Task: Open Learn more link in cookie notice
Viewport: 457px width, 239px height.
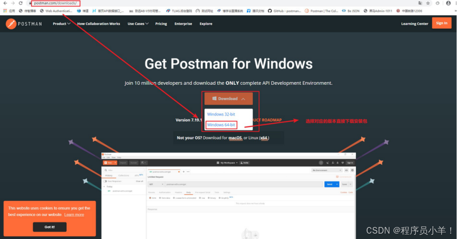Action: pos(74,215)
